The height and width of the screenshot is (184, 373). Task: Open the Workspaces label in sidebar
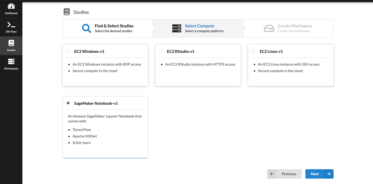pos(11,68)
